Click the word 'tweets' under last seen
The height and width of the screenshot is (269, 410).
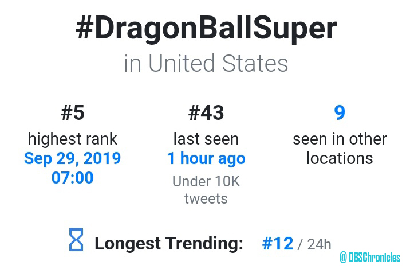click(x=206, y=198)
